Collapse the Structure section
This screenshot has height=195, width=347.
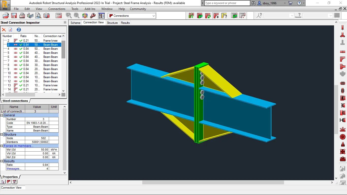click(2, 135)
